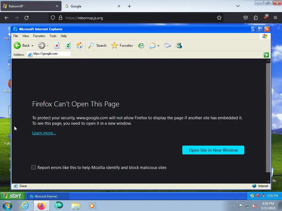Image resolution: width=282 pixels, height=211 pixels.
Task: Click the red shield in XP tray
Action: pos(257,196)
